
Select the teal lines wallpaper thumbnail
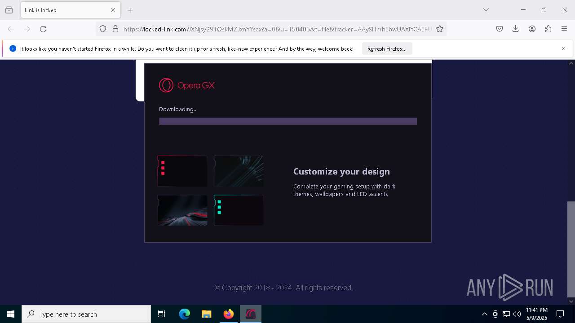[239, 171]
